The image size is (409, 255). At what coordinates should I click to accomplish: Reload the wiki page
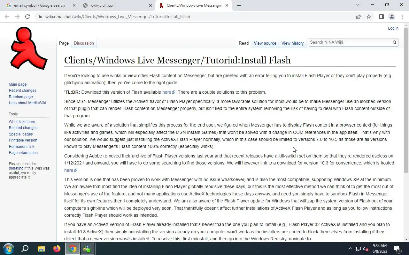27,17
